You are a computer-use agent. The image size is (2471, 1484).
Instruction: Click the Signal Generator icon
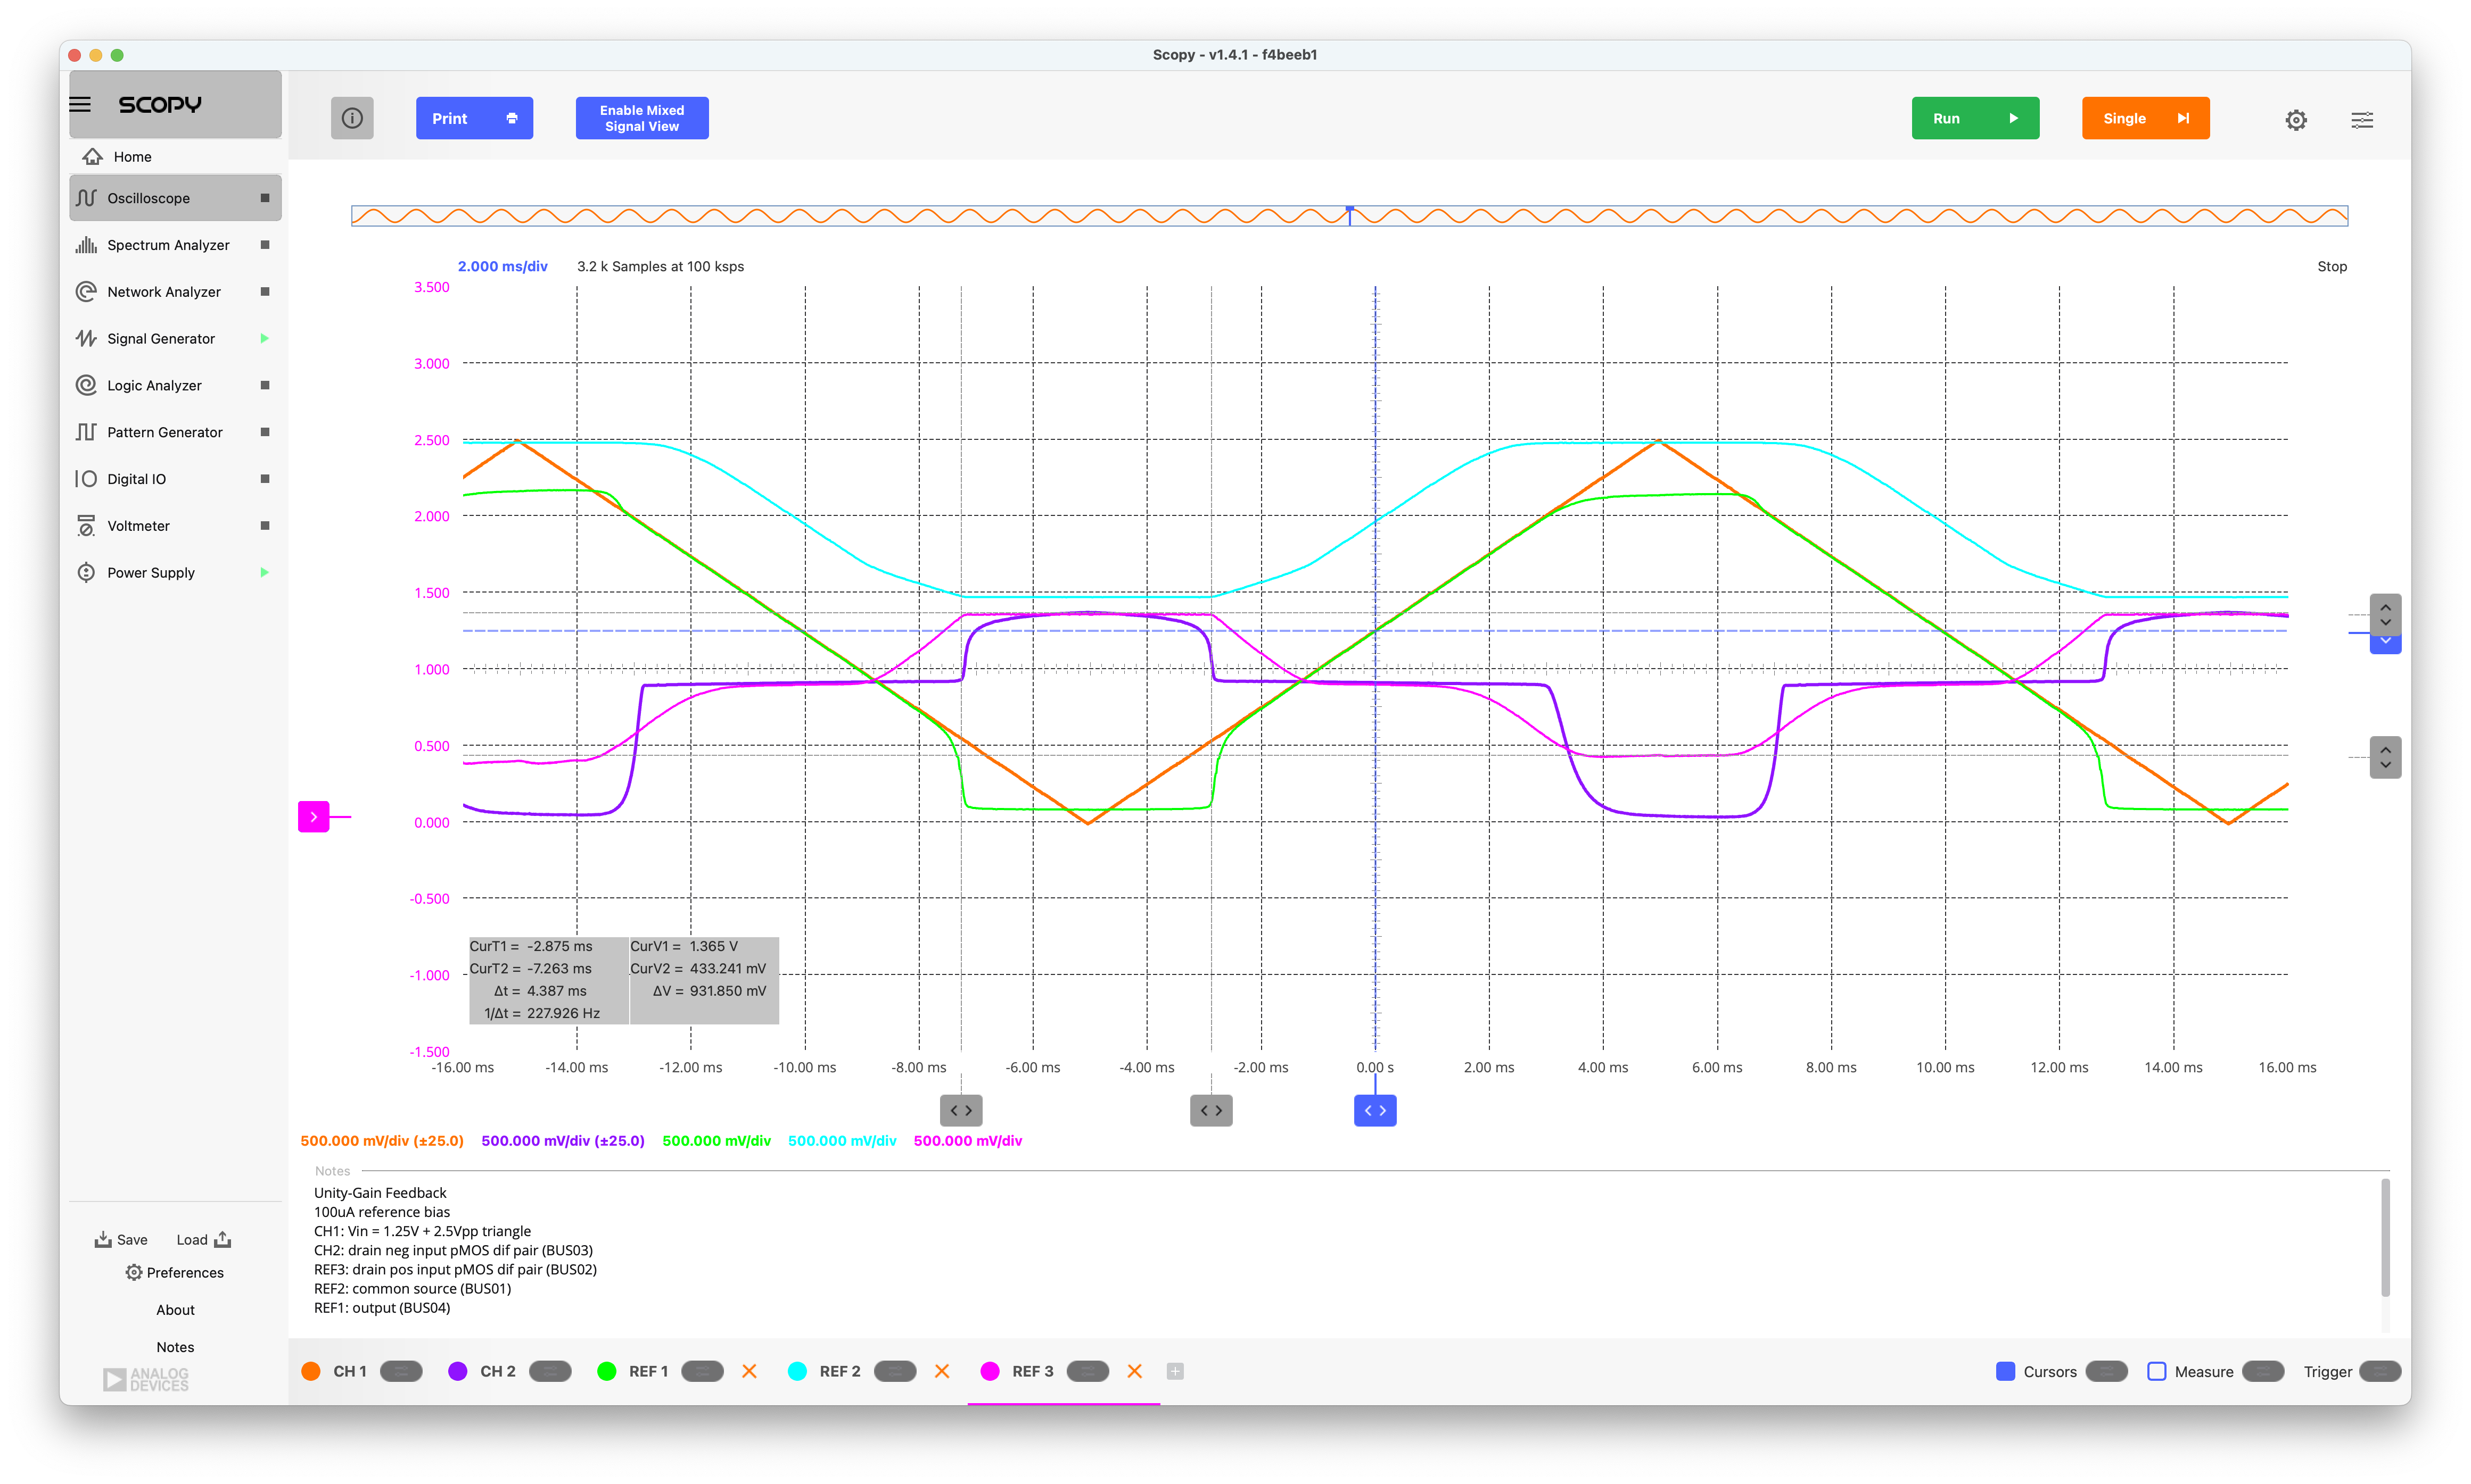[x=86, y=339]
